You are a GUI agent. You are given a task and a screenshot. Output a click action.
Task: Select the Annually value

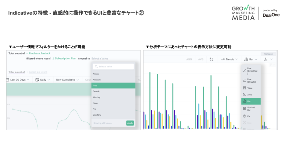tap(113, 80)
